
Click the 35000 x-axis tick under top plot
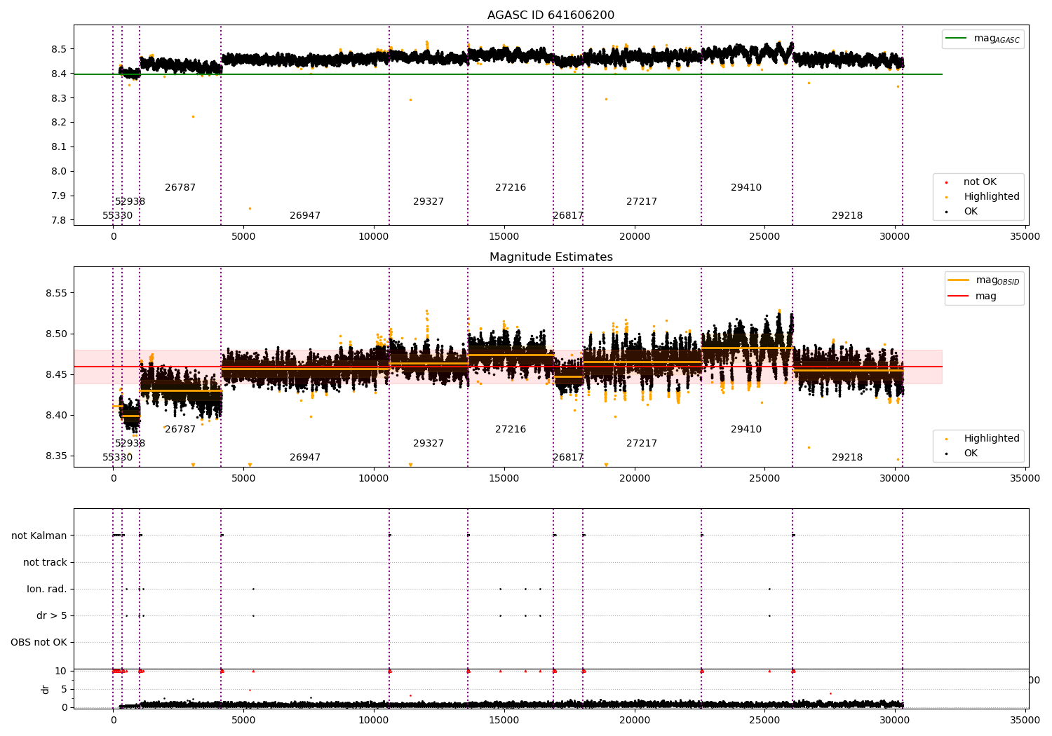pos(1025,237)
